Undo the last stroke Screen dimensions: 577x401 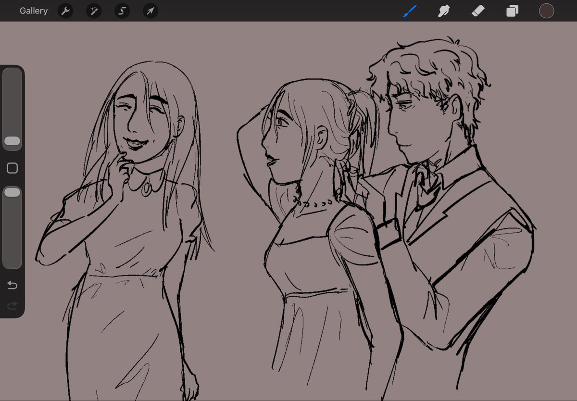pyautogui.click(x=12, y=286)
